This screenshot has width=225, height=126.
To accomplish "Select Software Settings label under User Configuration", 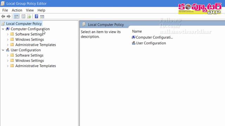I will [29, 55].
